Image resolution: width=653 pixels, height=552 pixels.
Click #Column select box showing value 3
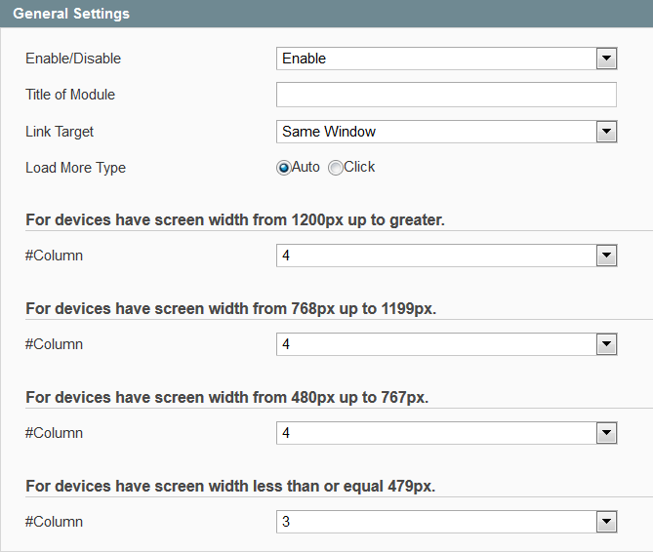coord(446,522)
